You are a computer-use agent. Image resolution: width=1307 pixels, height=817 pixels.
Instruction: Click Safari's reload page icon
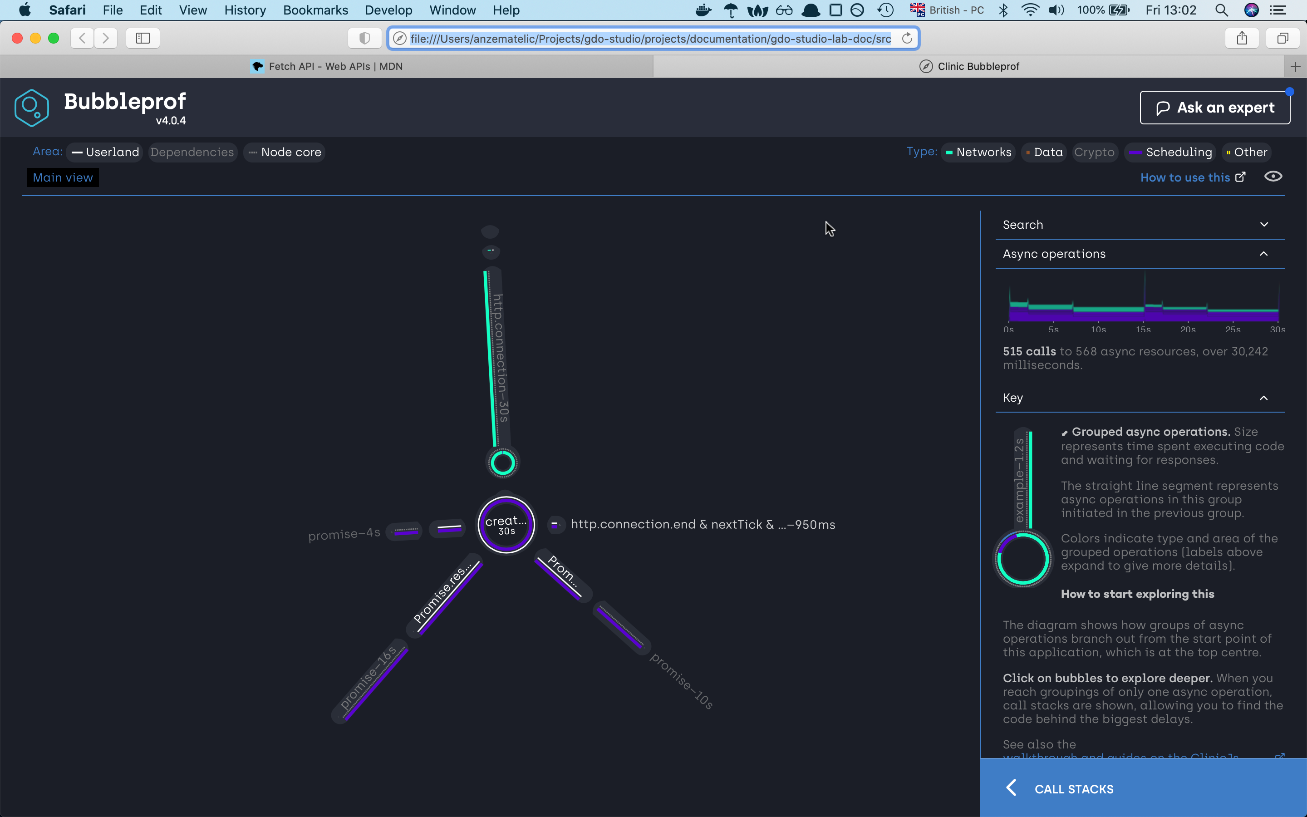[x=907, y=39]
